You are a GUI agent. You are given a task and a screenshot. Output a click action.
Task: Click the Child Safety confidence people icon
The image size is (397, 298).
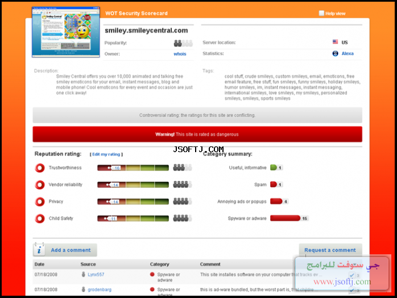tap(183, 218)
